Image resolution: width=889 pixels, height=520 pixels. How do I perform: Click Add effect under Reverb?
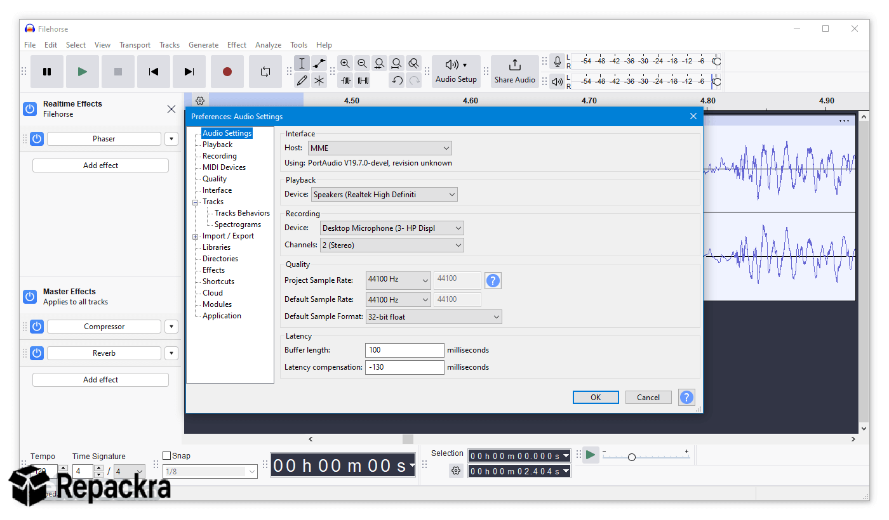click(x=100, y=380)
